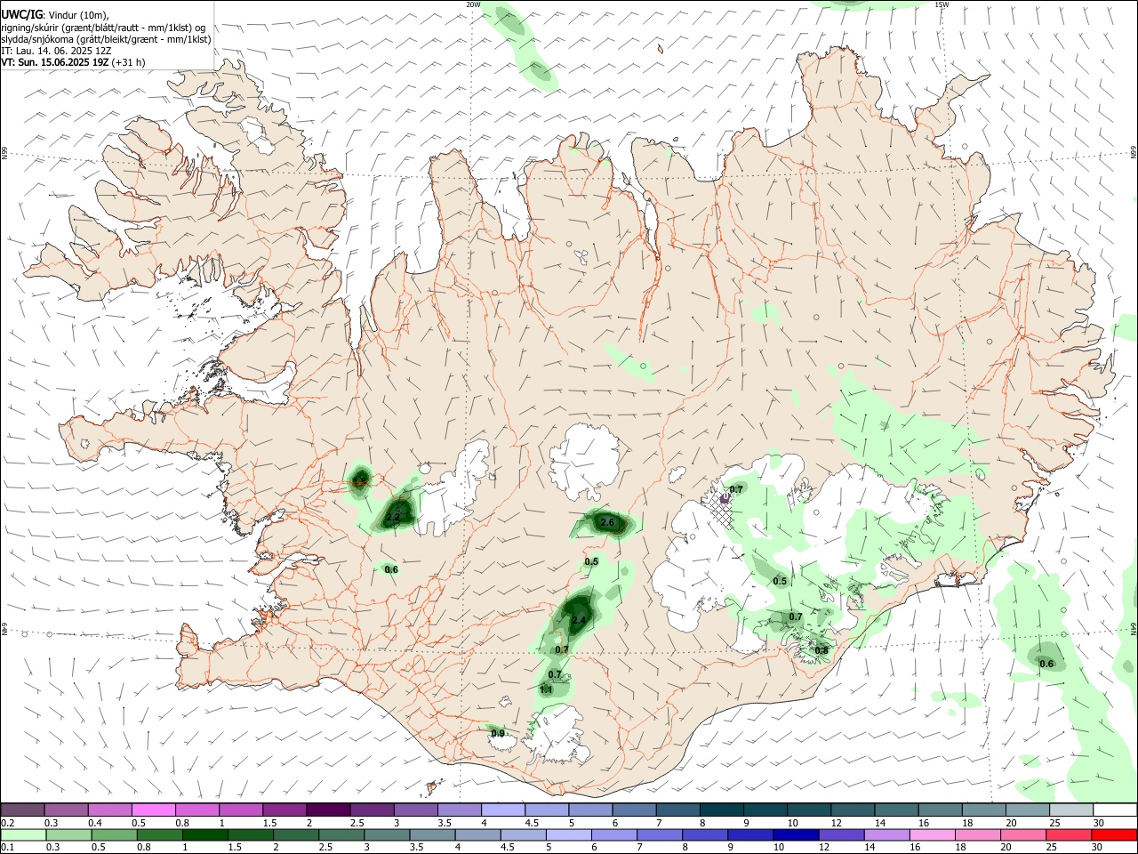Select the periwinkle 4–4.5 snow legend swatch

(502, 810)
